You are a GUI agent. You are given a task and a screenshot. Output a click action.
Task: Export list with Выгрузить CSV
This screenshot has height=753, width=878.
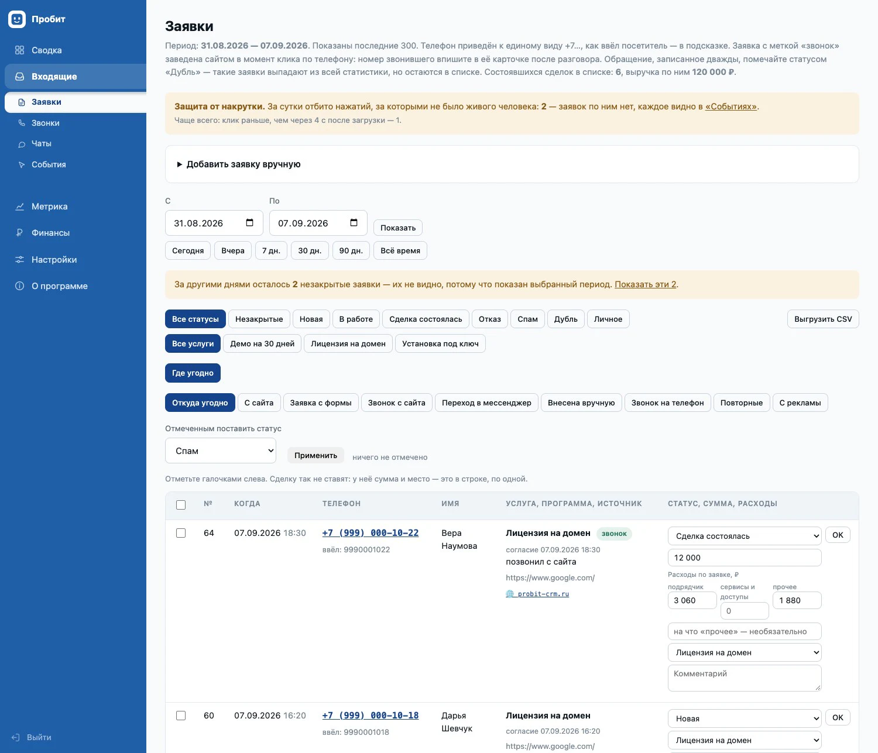[823, 319]
